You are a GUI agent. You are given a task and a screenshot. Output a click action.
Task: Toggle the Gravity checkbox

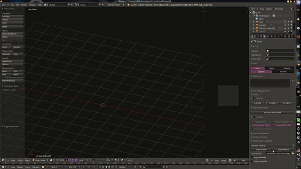tap(254, 98)
